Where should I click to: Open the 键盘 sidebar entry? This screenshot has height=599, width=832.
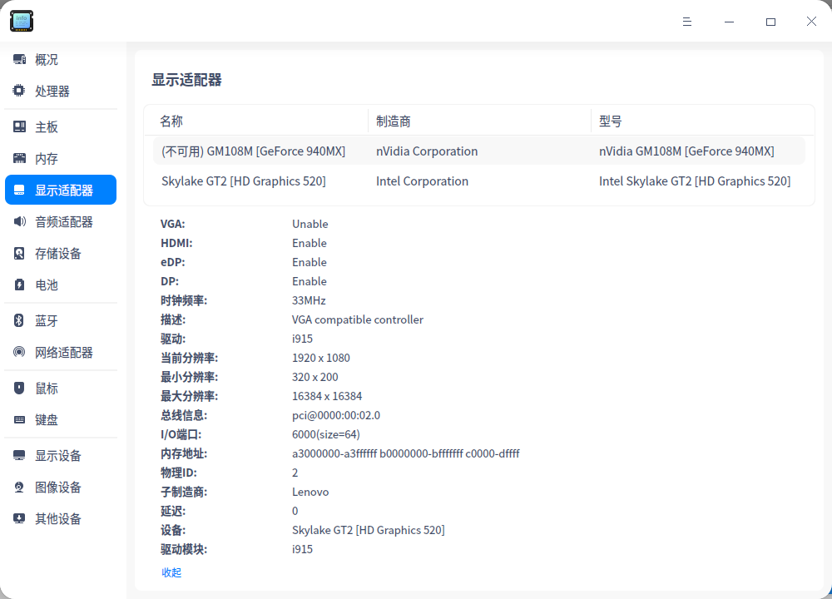point(61,419)
